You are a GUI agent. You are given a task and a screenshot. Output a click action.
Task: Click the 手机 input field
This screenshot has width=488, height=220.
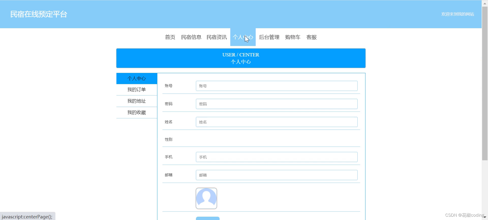coord(277,157)
